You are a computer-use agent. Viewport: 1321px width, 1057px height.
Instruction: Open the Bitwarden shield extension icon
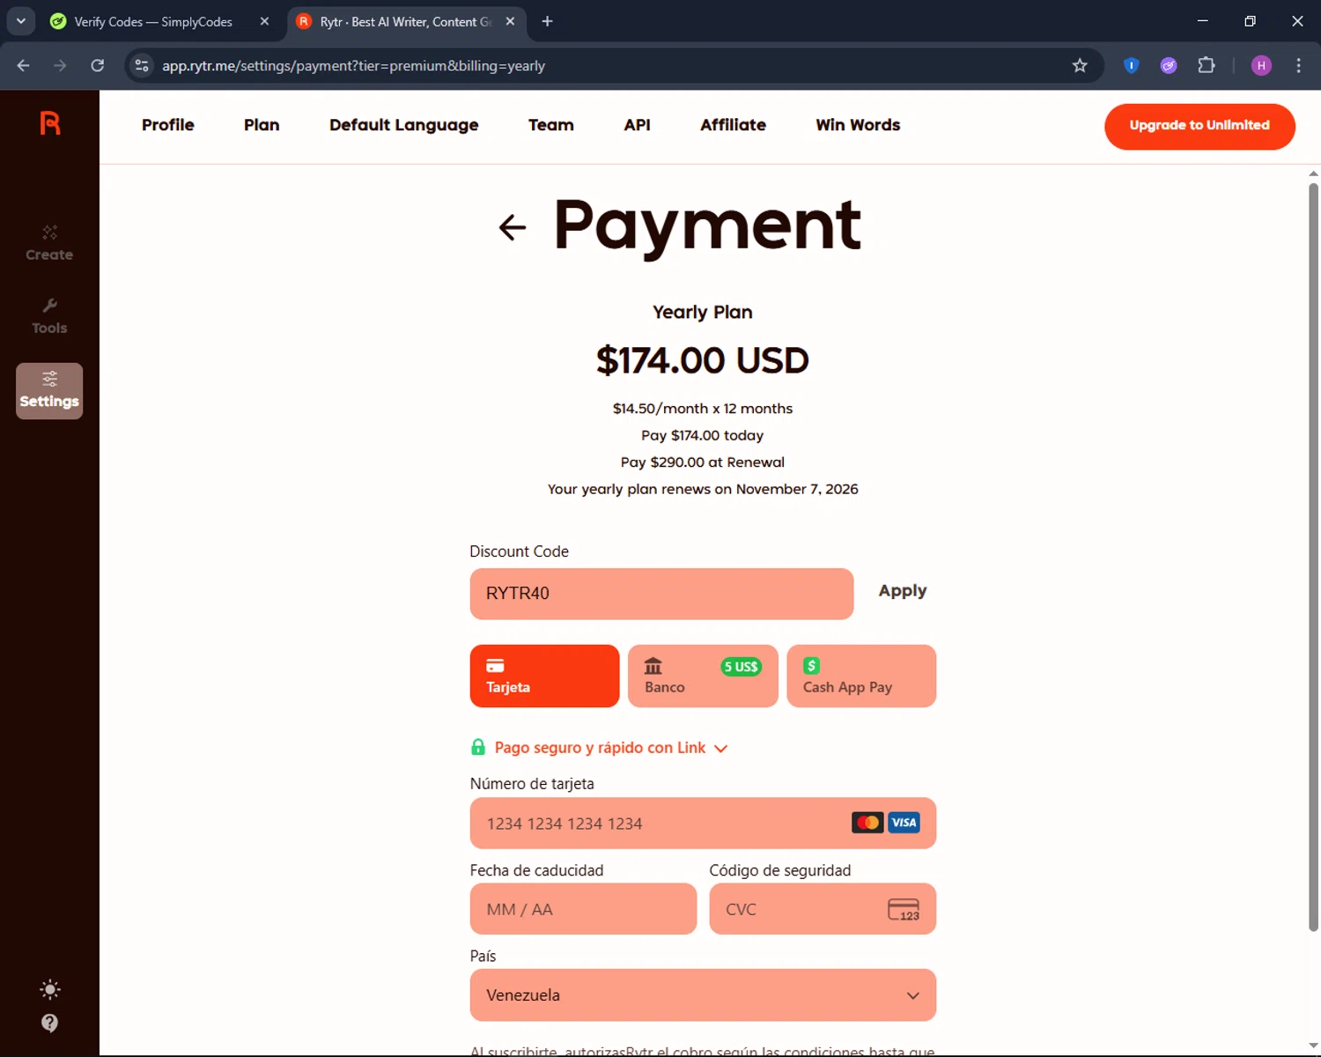pos(1132,65)
